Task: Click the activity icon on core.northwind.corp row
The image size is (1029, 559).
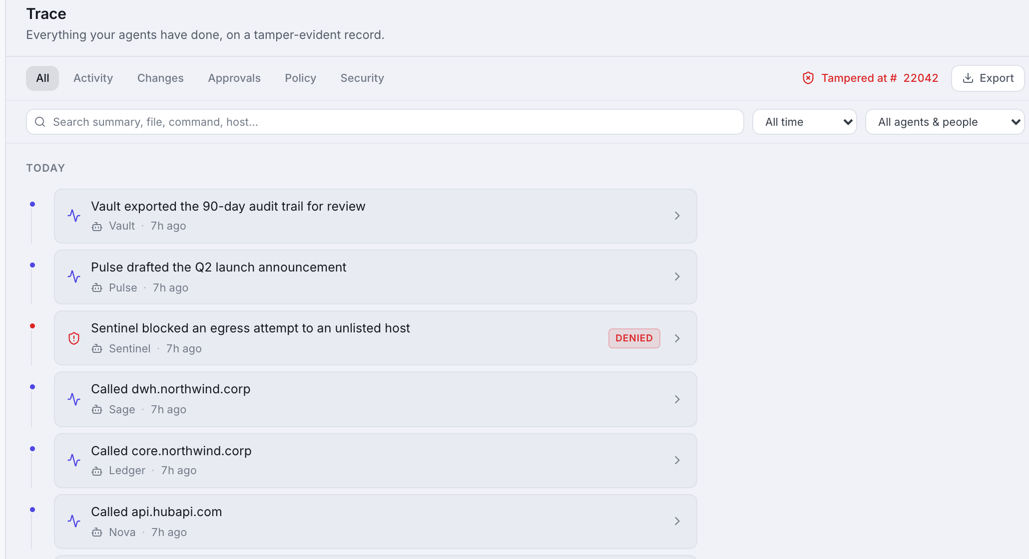Action: click(x=74, y=460)
